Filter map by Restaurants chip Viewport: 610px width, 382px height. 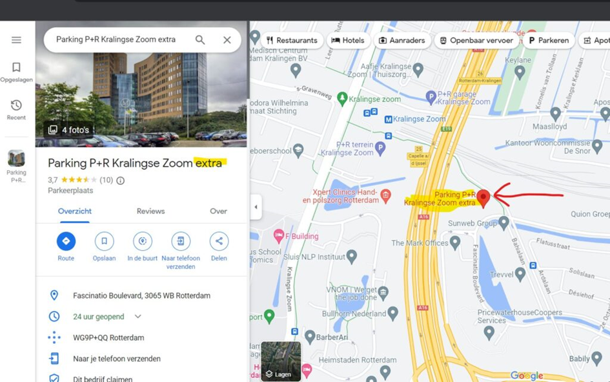point(291,41)
